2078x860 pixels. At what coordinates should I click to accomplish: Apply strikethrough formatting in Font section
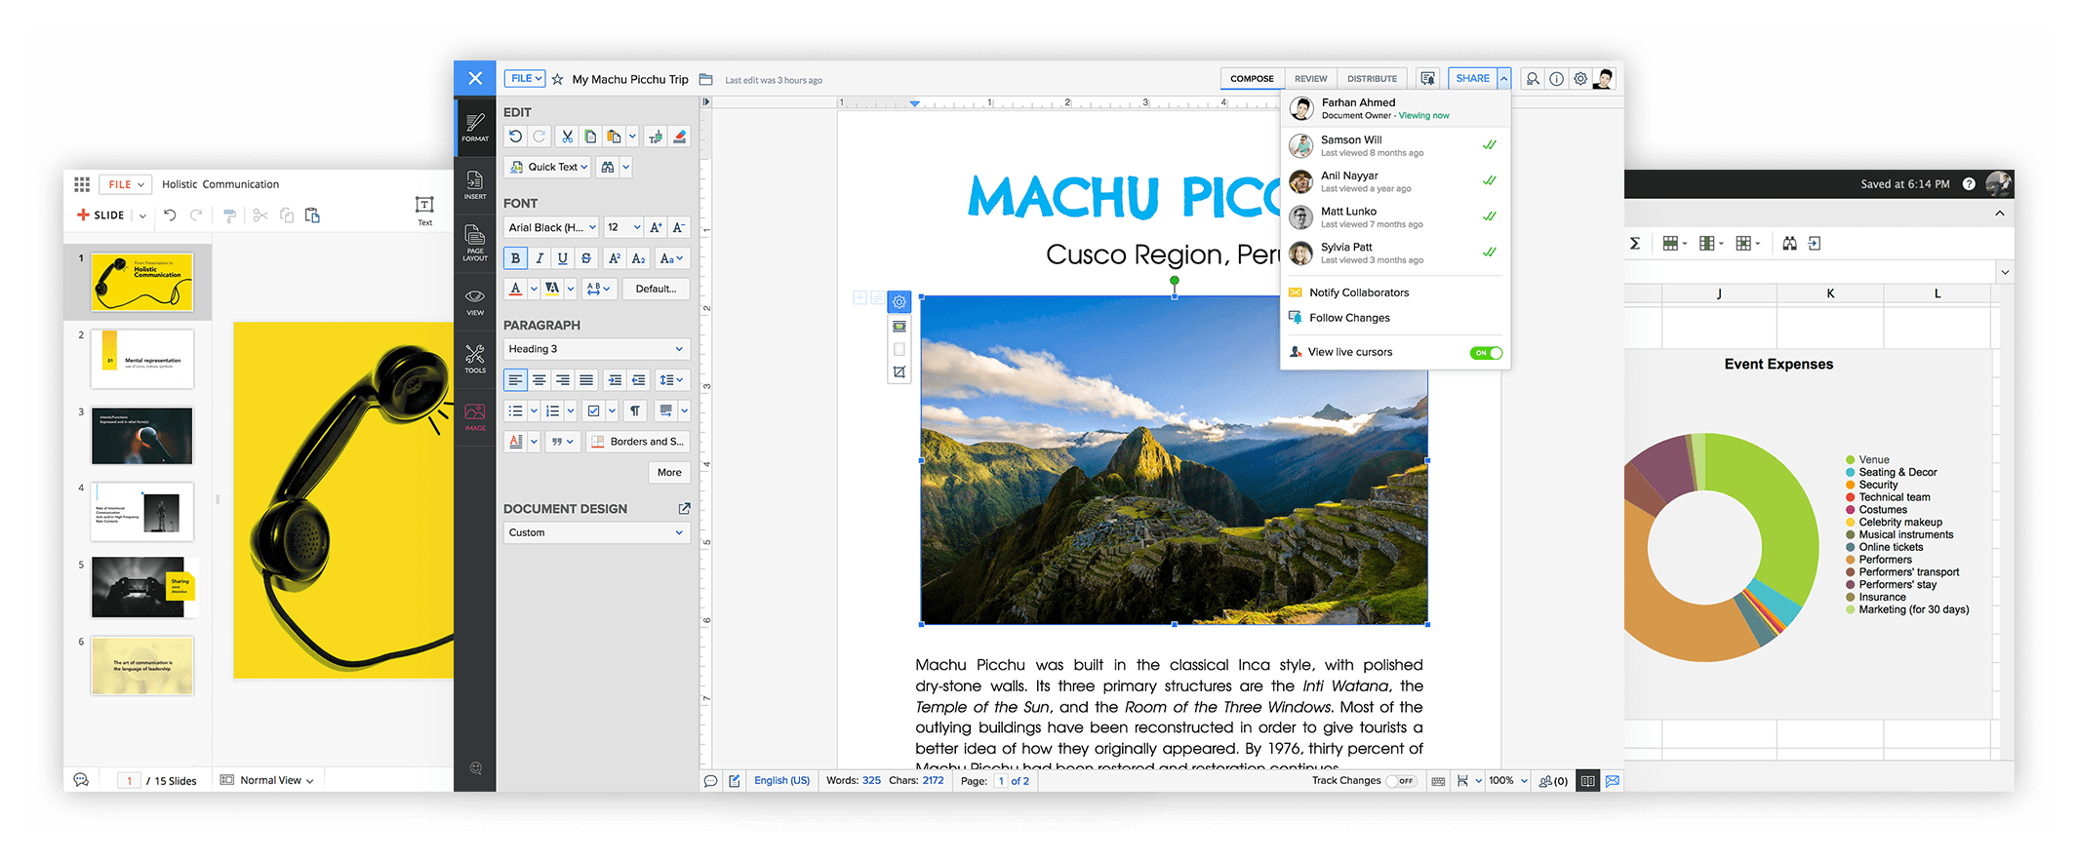click(x=586, y=258)
